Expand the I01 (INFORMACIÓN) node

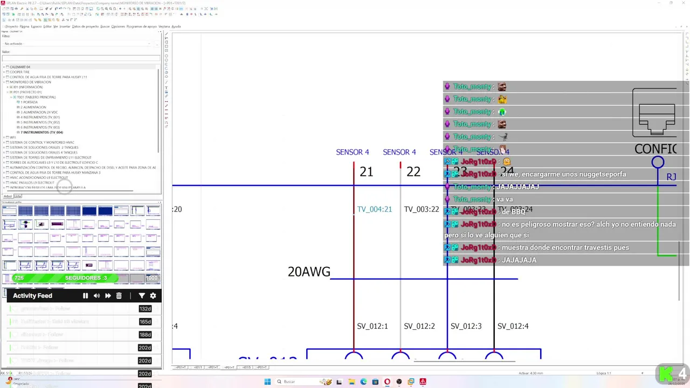pos(8,87)
